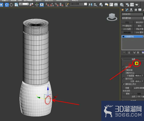Switch to the Modify command panel tab

(127, 10)
